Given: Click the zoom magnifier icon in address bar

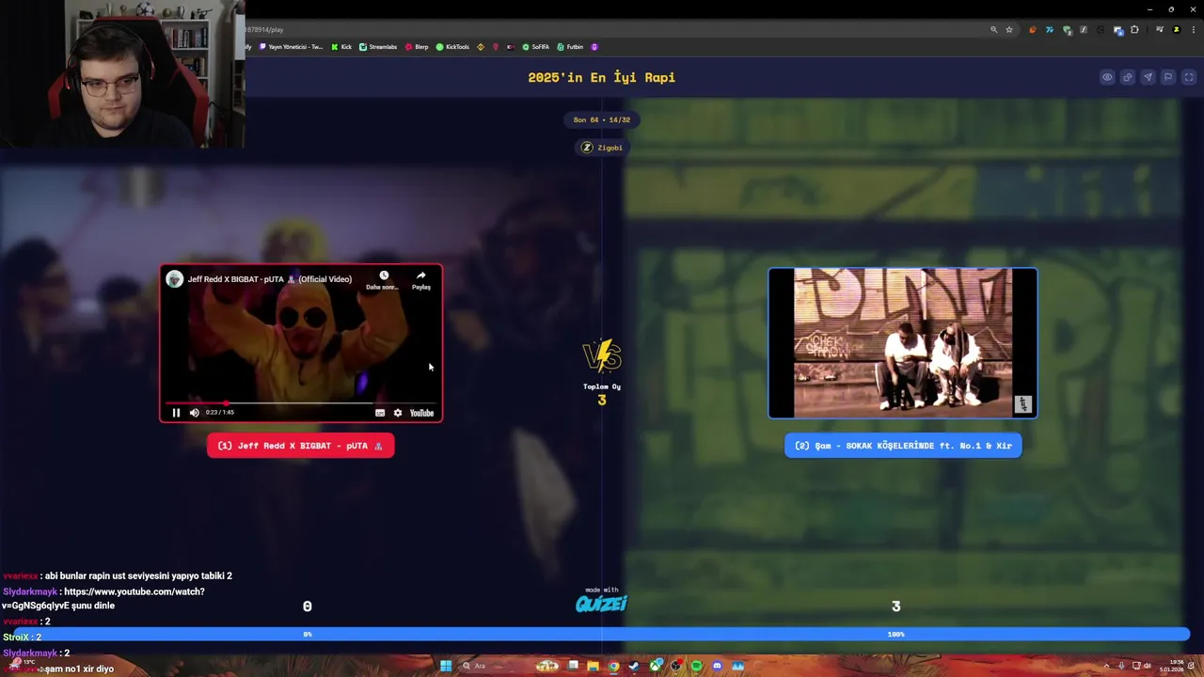Looking at the screenshot, I should click(x=993, y=29).
